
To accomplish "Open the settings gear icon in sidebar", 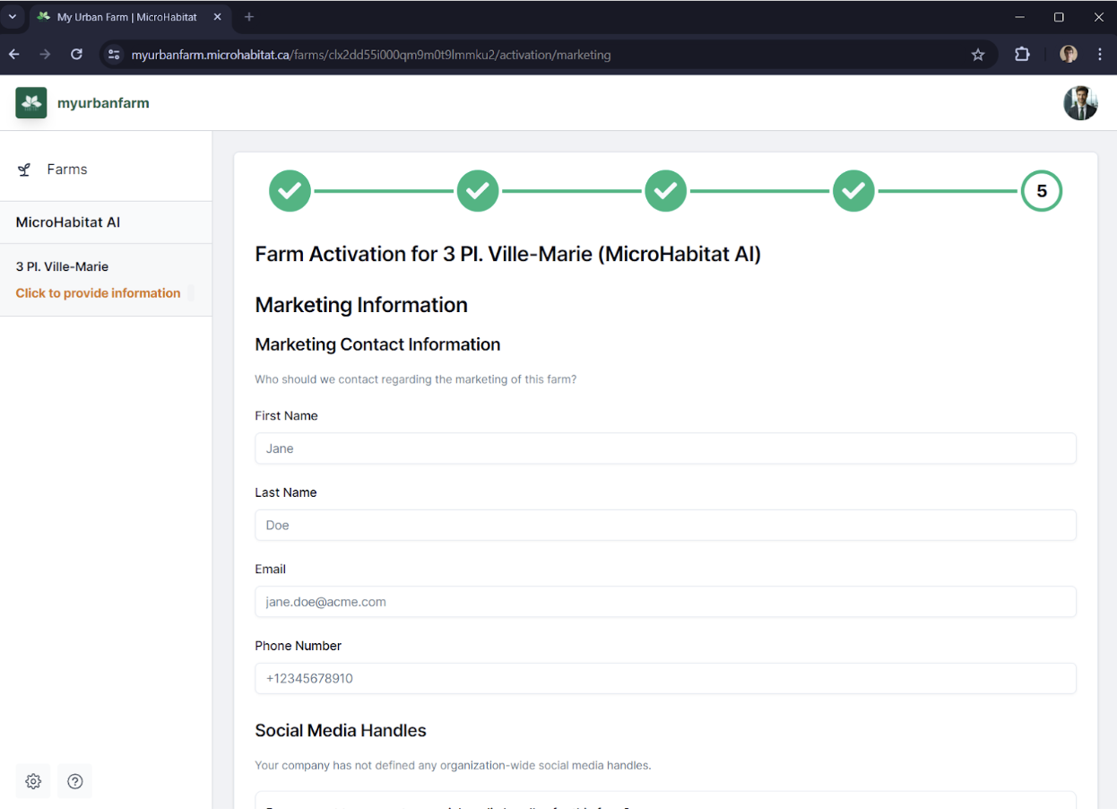I will pyautogui.click(x=33, y=781).
